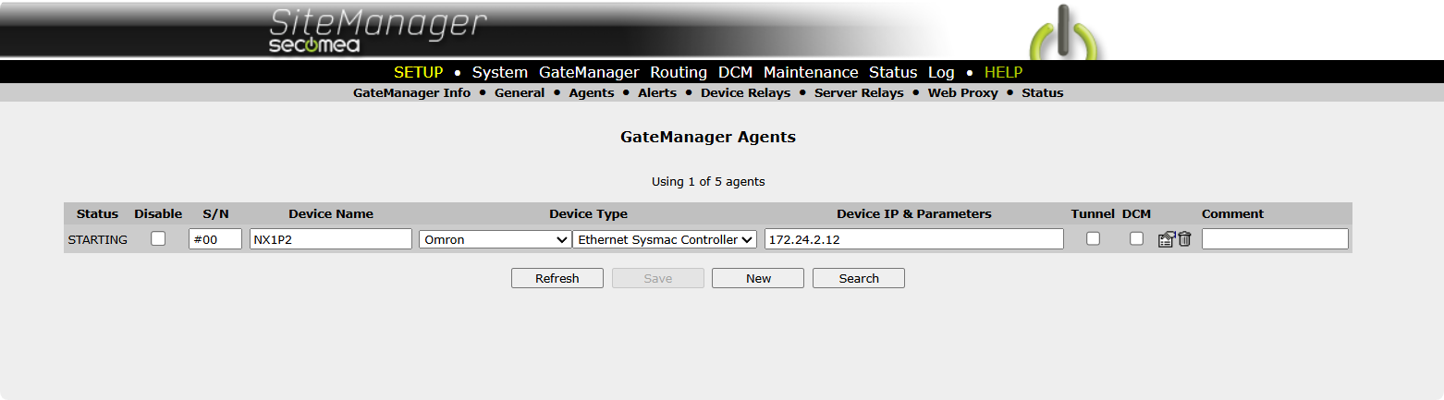The width and height of the screenshot is (1444, 400).
Task: Create a new agent with New button
Action: [x=758, y=278]
